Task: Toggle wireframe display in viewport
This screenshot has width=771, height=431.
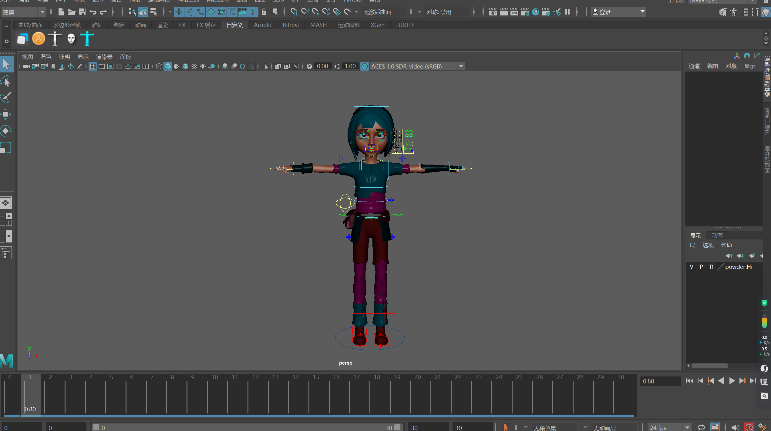Action: 159,66
